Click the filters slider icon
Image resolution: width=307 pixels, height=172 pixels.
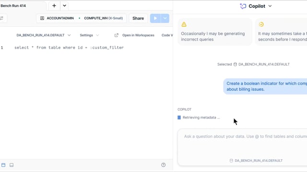point(2,18)
